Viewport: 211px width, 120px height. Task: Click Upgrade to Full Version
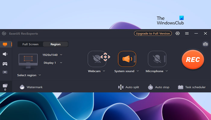153,34
